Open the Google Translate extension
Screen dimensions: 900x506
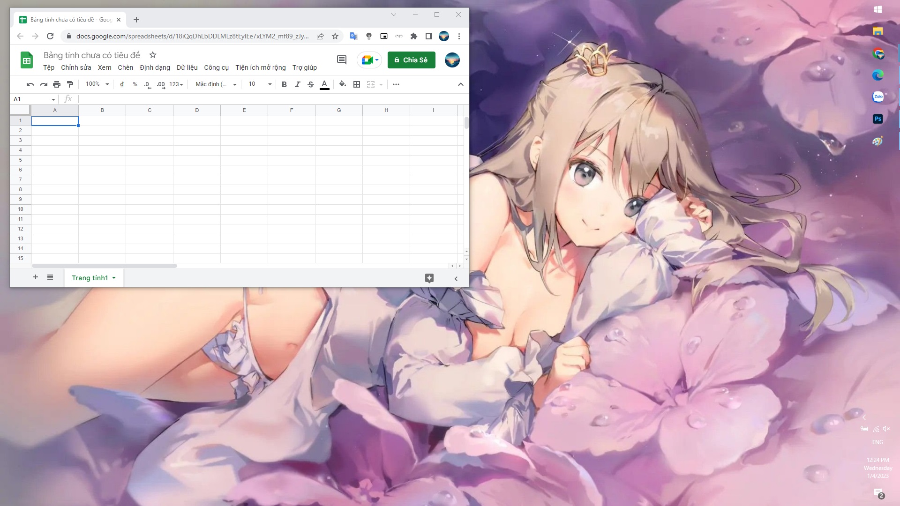click(x=354, y=36)
